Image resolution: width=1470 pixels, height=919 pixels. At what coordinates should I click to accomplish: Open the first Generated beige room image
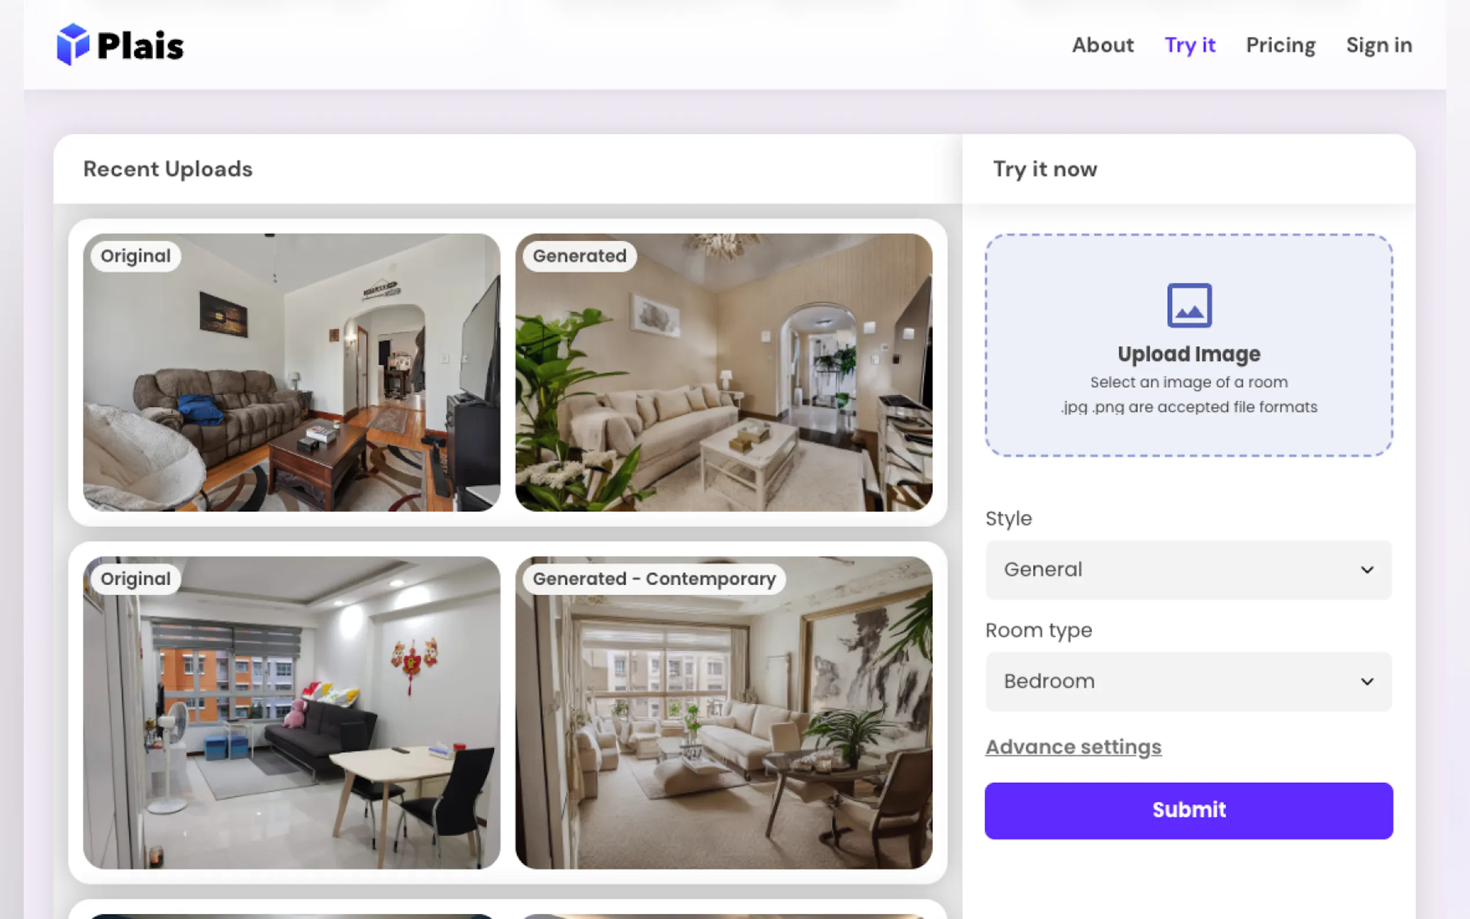tap(723, 389)
